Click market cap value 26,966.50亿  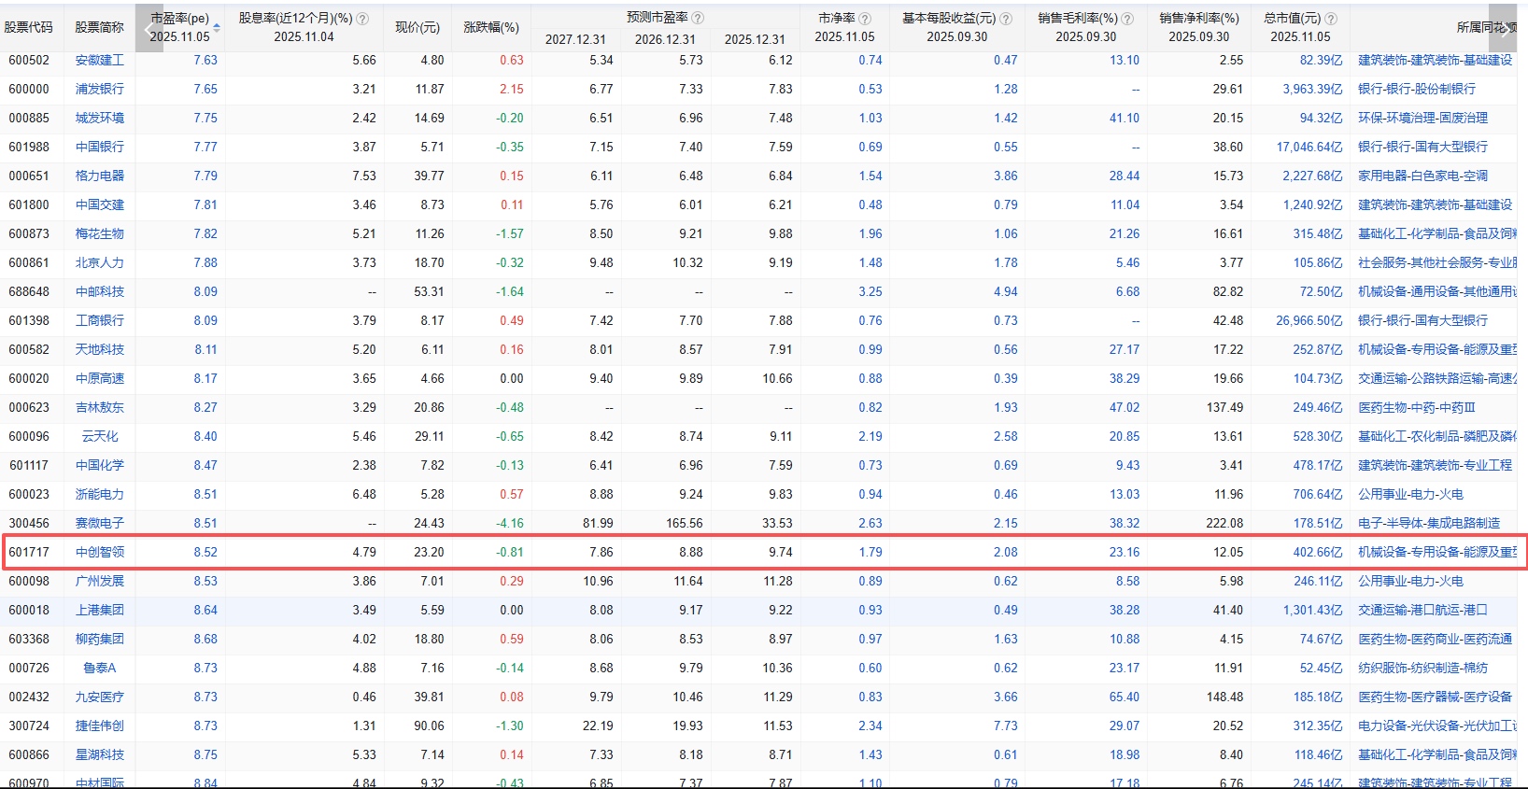[x=1309, y=320]
